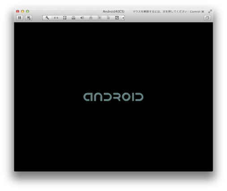
Task: Click the Android boot logo
Action: pyautogui.click(x=113, y=97)
